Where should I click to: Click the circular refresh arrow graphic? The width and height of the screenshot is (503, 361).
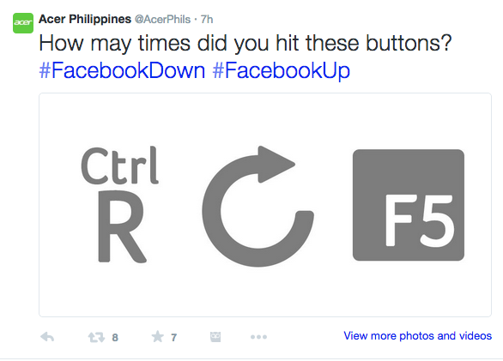(x=258, y=206)
